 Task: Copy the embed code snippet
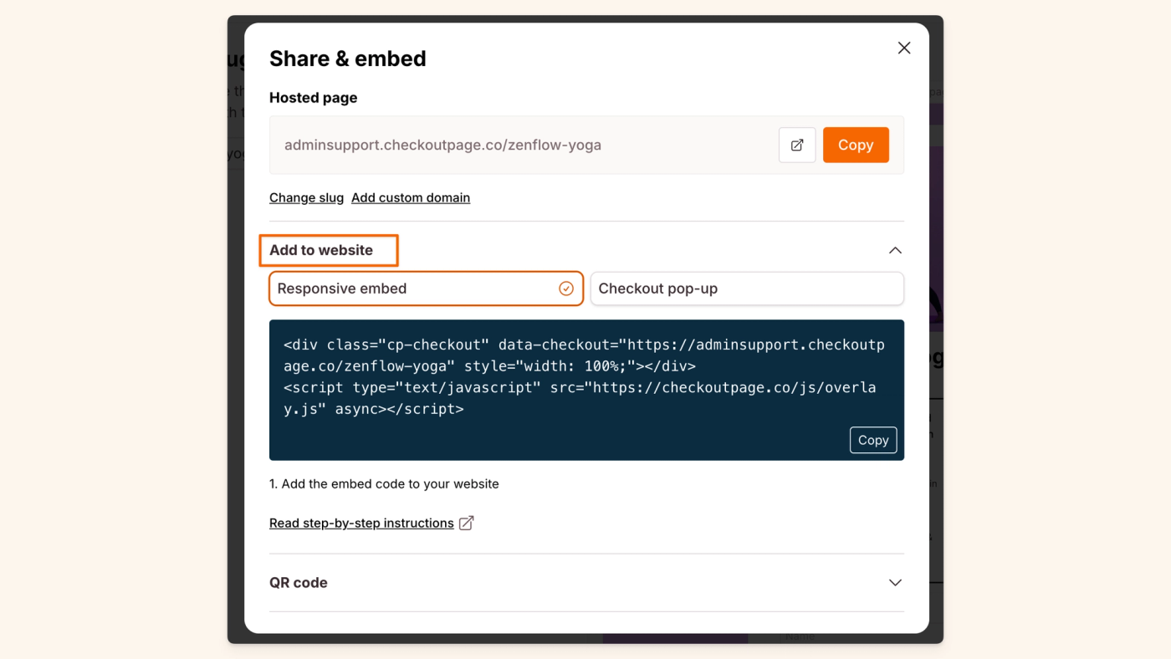(873, 440)
